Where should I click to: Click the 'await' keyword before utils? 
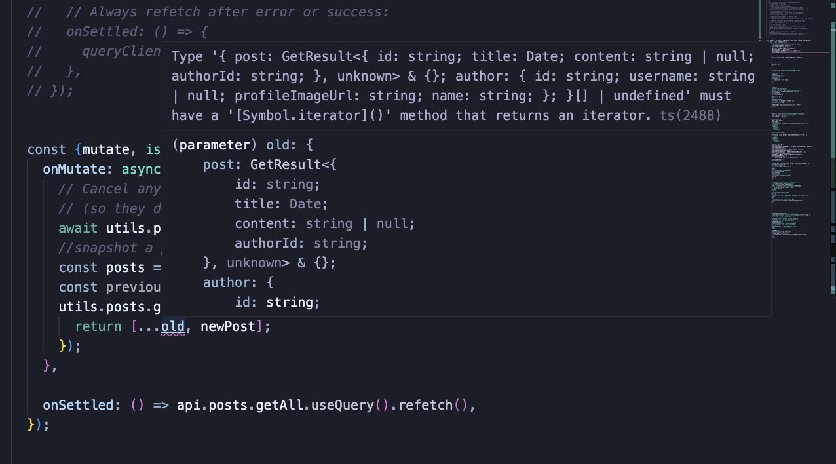pyautogui.click(x=78, y=228)
